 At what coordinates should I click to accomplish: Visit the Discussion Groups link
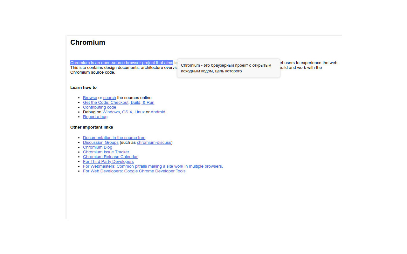101,143
